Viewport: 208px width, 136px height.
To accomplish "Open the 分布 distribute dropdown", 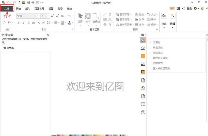I will pyautogui.click(x=140, y=24).
